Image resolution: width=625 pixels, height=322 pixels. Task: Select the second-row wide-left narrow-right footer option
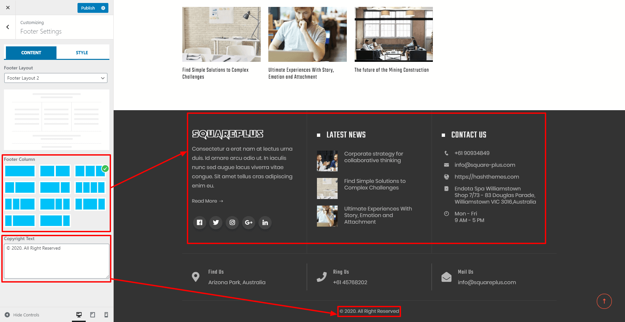coord(55,187)
